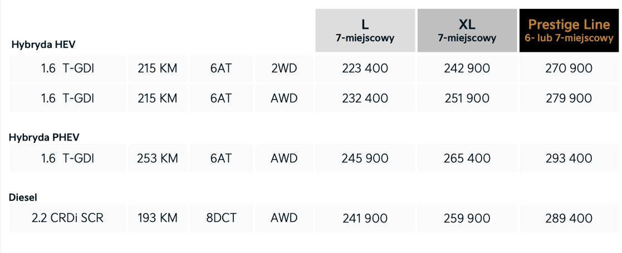Image resolution: width=622 pixels, height=253 pixels.
Task: Select the XL 7-miejscowy trim header
Action: point(467,31)
